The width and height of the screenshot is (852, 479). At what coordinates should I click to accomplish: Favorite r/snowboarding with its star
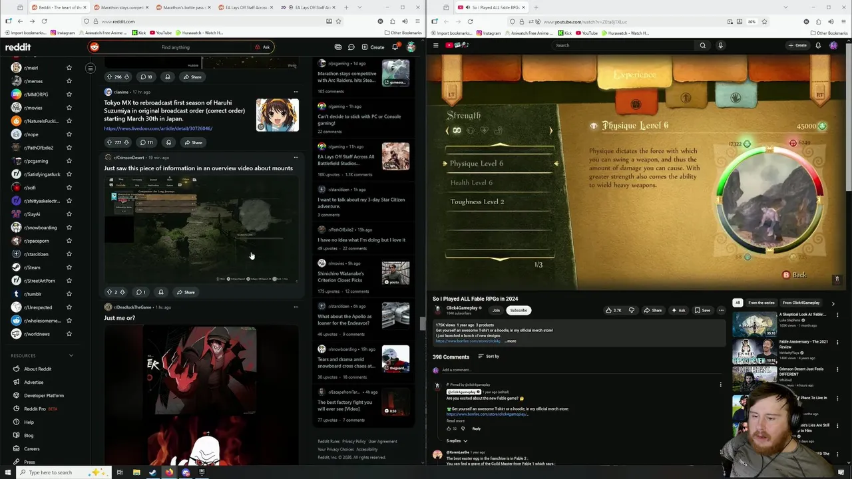pyautogui.click(x=69, y=228)
